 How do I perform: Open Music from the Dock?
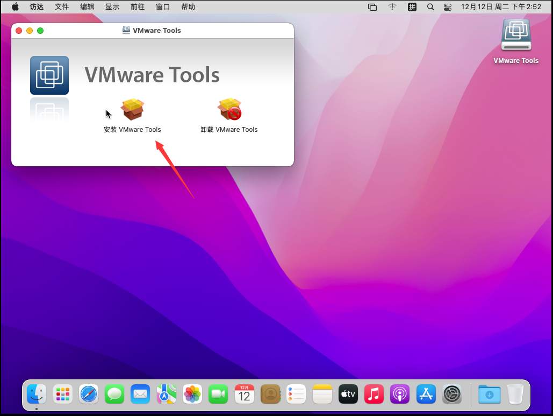[374, 394]
